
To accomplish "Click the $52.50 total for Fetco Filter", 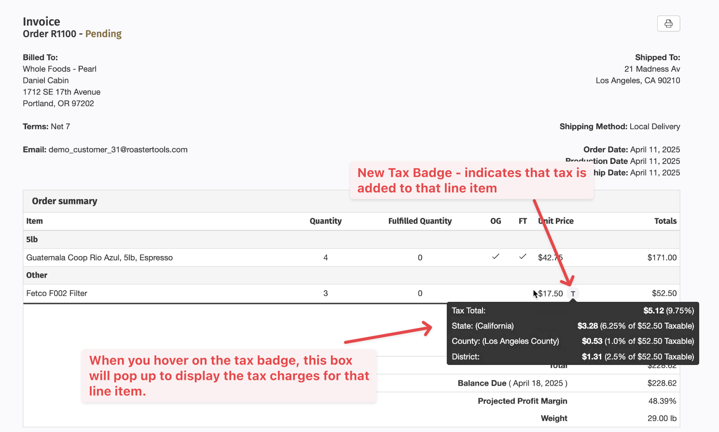I will point(664,293).
